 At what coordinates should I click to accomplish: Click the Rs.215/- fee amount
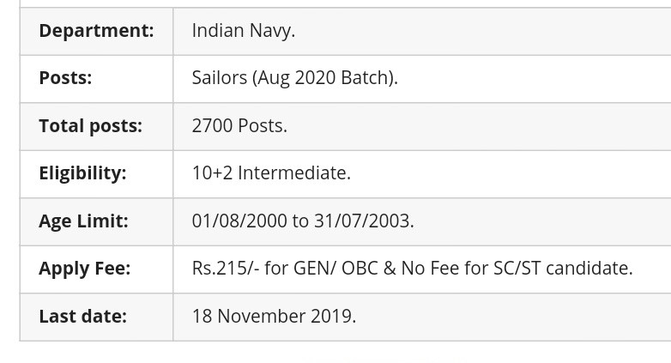point(226,269)
